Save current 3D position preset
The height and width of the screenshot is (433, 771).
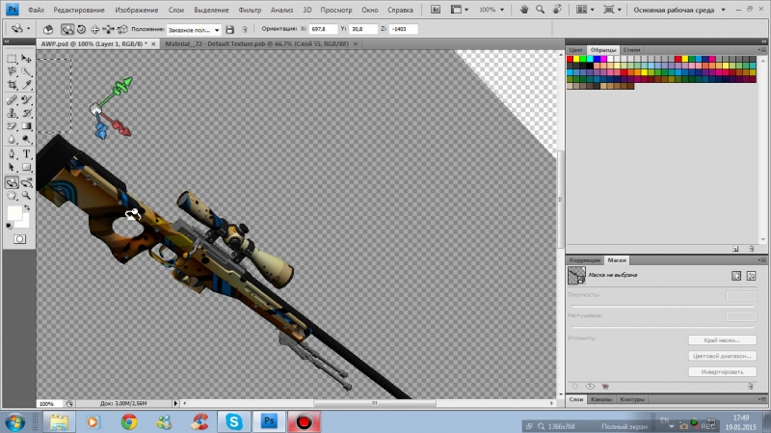coord(229,30)
